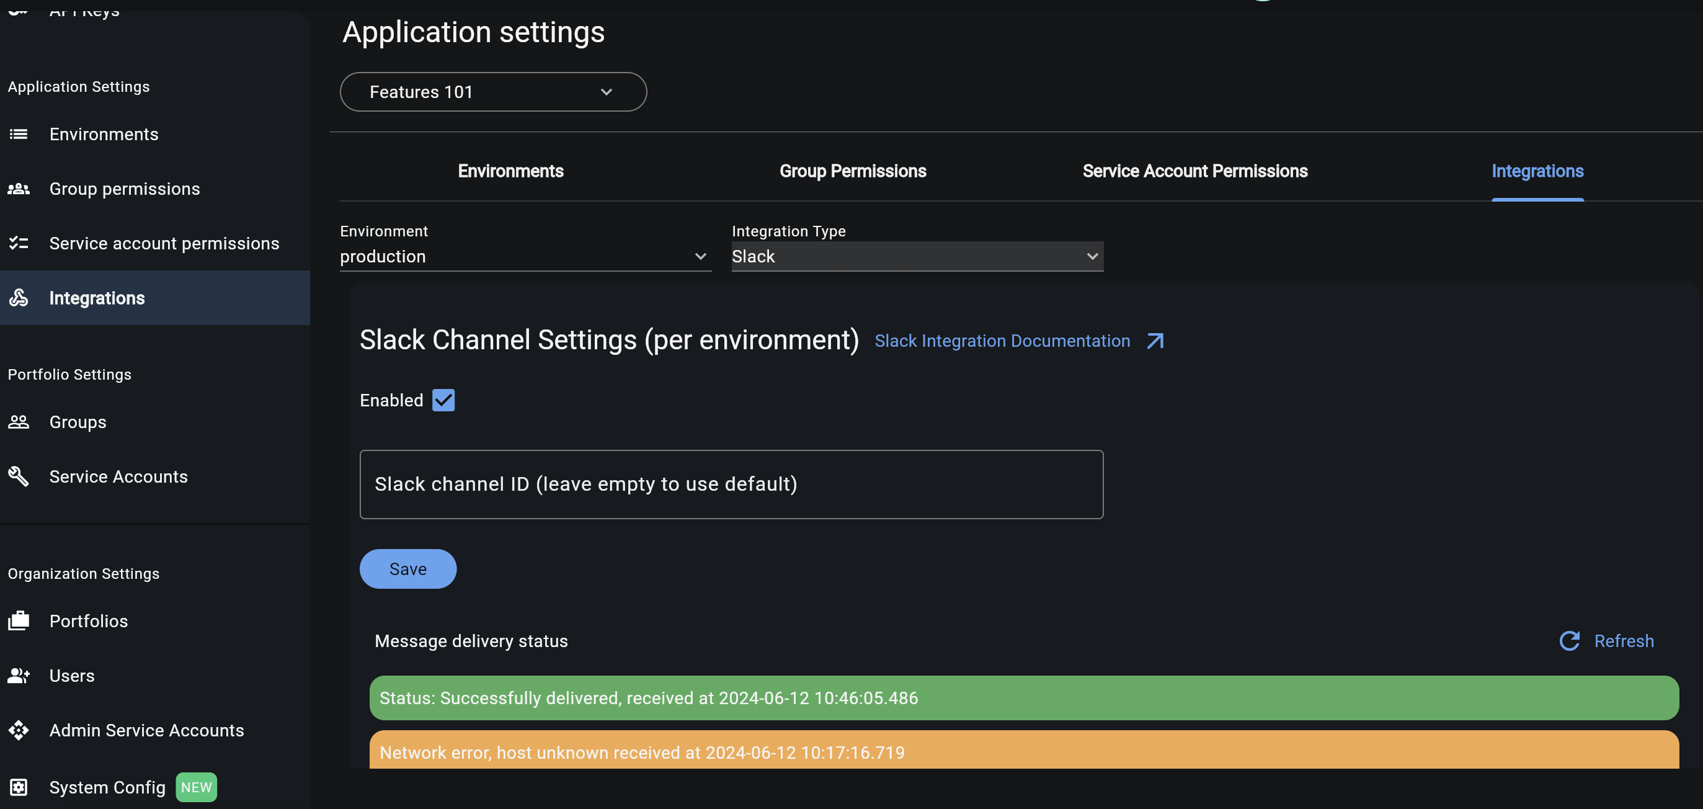Select the Groups icon under Portfolio Settings
Viewport: 1703px width, 809px height.
click(19, 421)
